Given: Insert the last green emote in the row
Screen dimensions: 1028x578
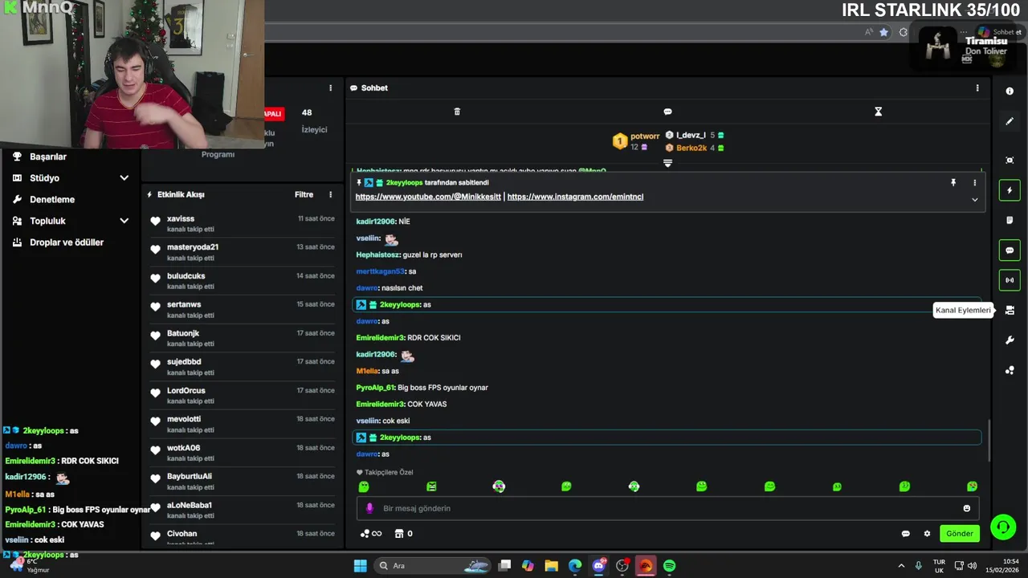Looking at the screenshot, I should pyautogui.click(x=972, y=486).
